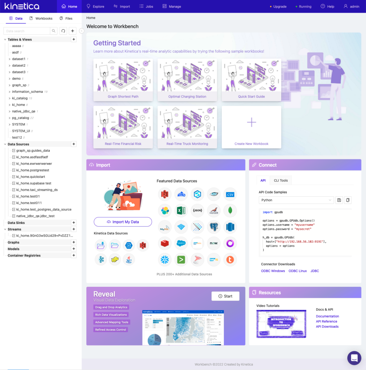Expand the demo schema tree node
Image resolution: width=366 pixels, height=370 pixels.
(9, 79)
